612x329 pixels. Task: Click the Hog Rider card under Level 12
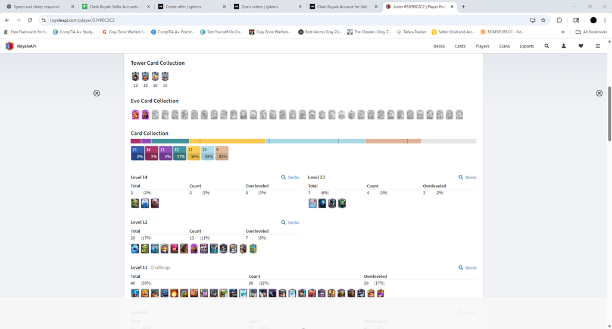pyautogui.click(x=184, y=249)
